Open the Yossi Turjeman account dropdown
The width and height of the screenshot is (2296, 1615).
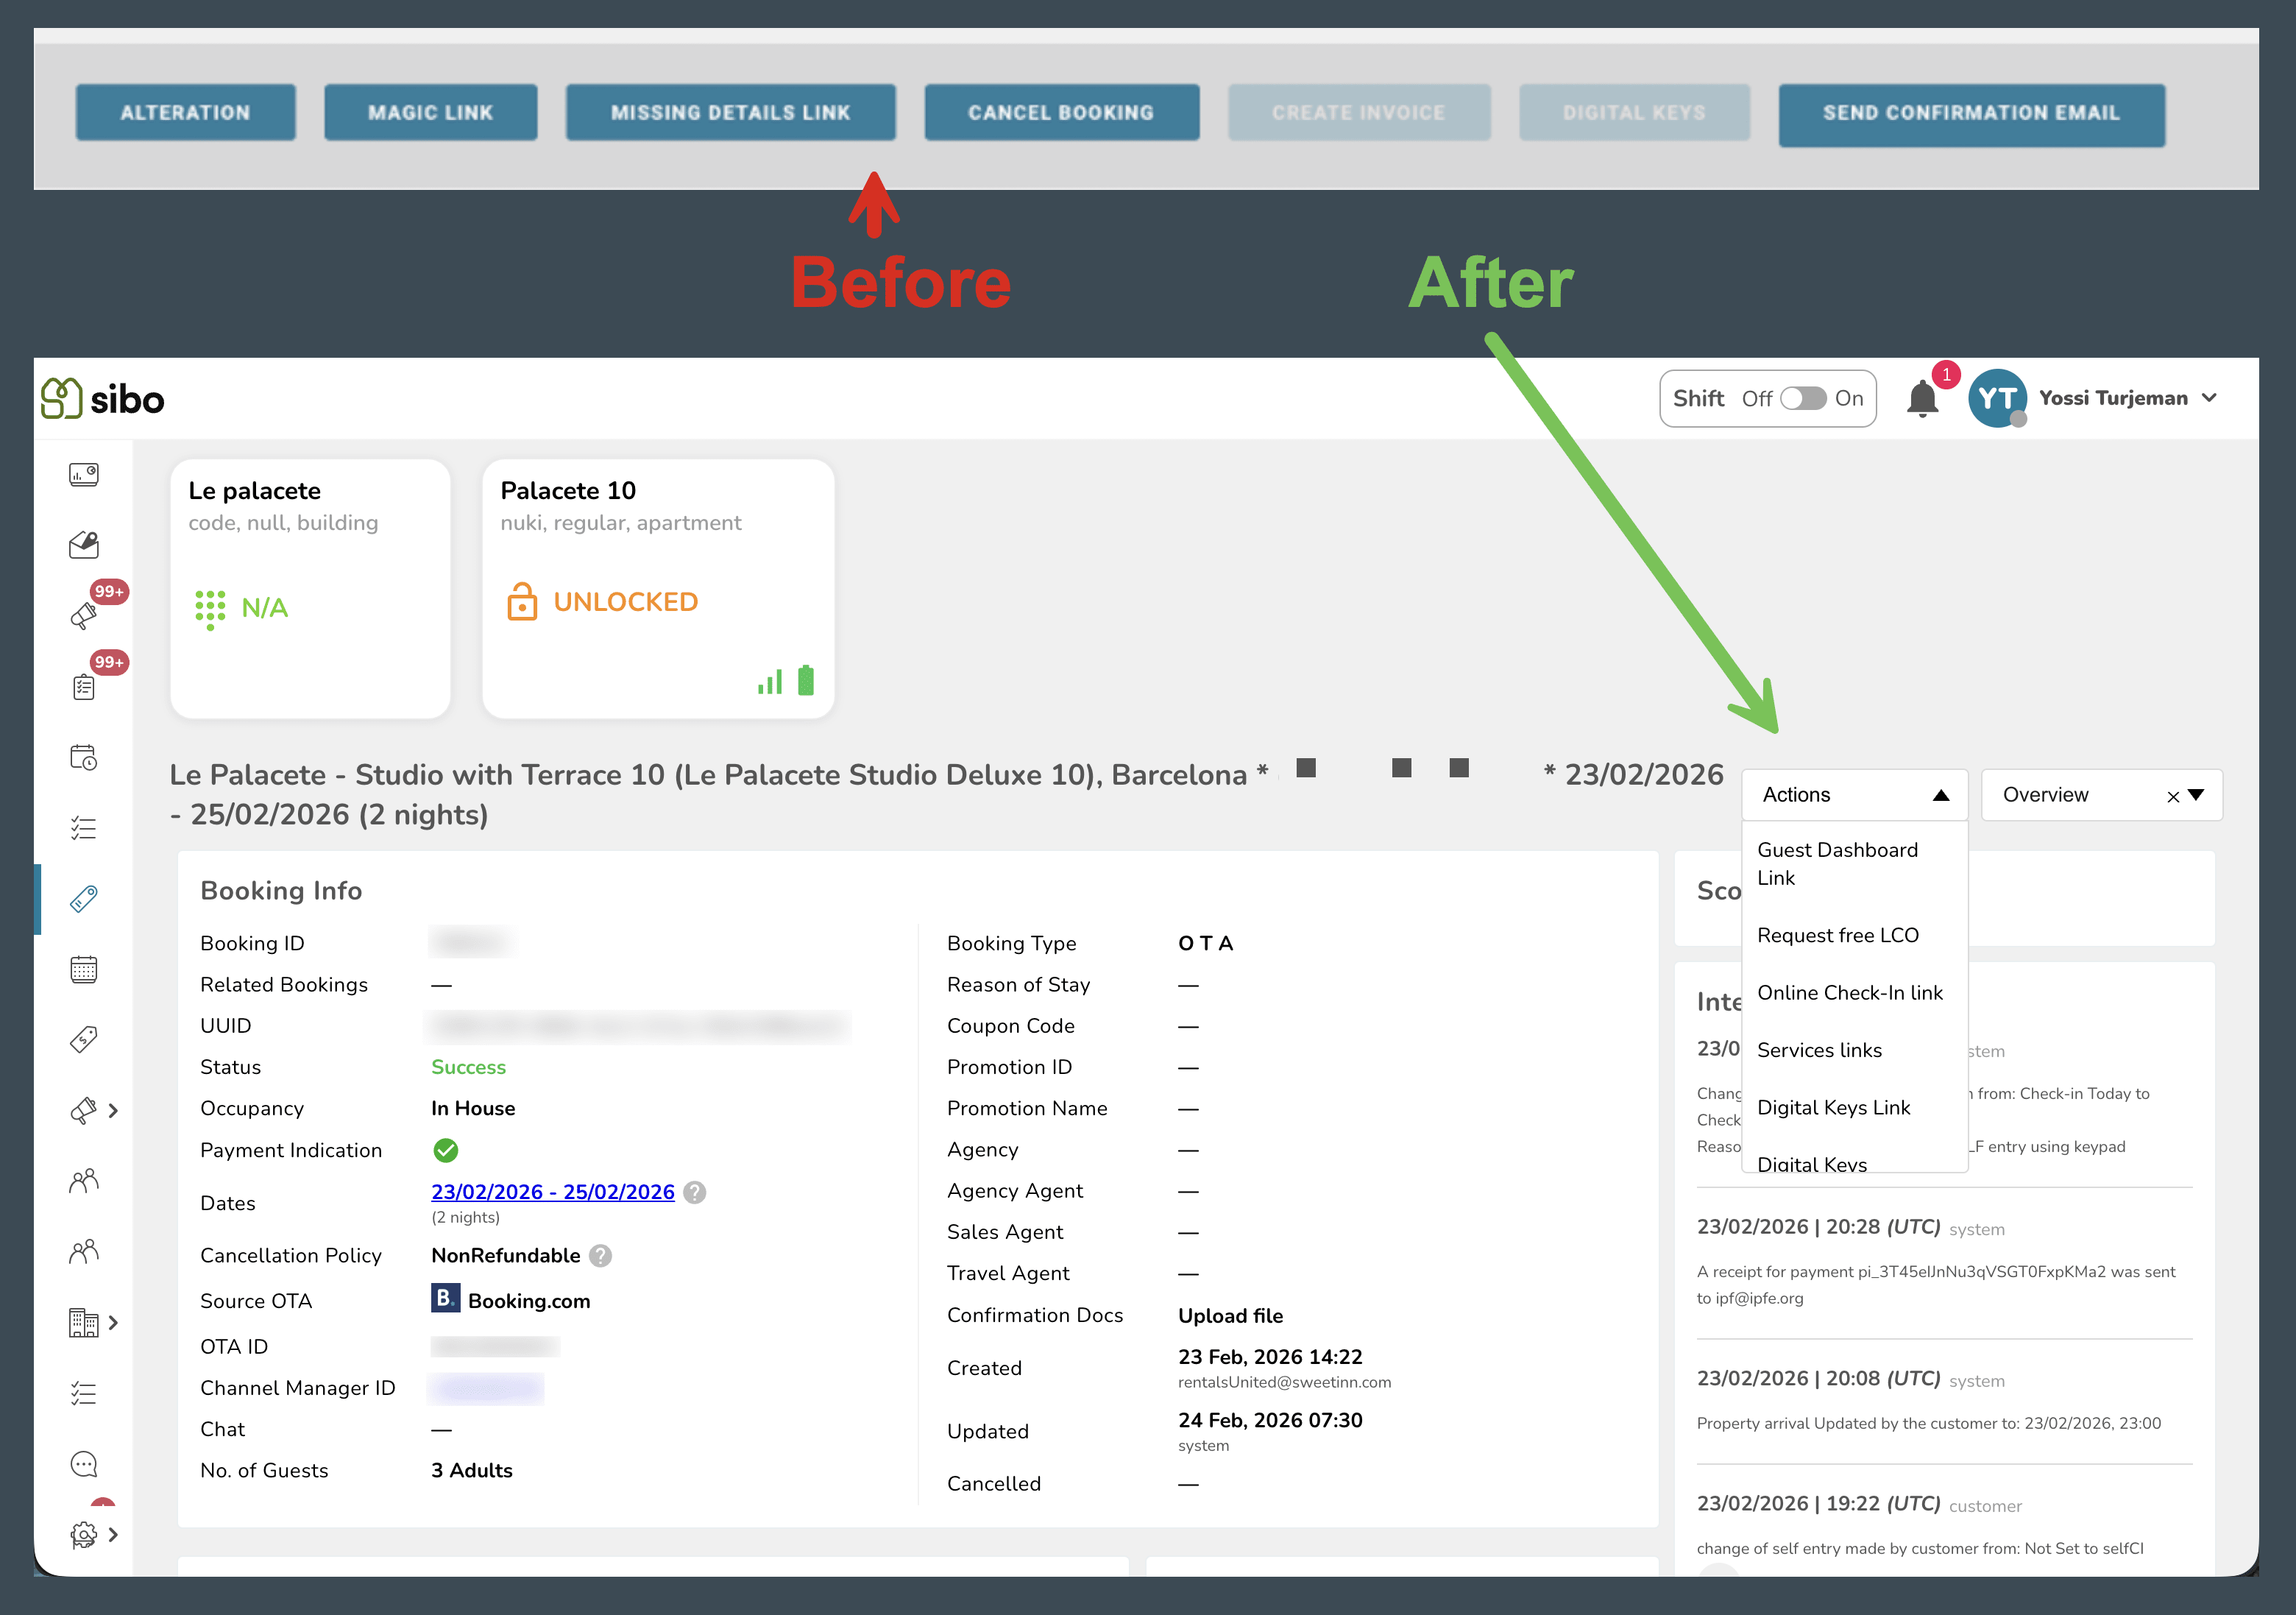pos(2128,397)
